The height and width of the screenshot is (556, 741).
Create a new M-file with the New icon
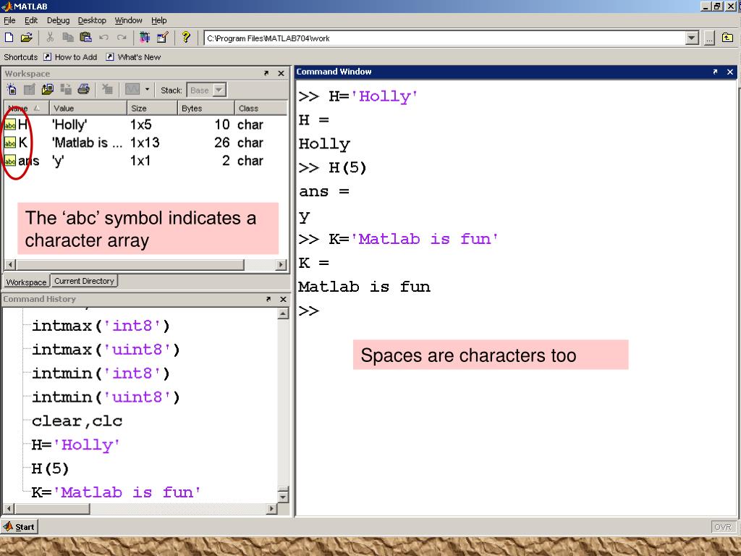(9, 38)
